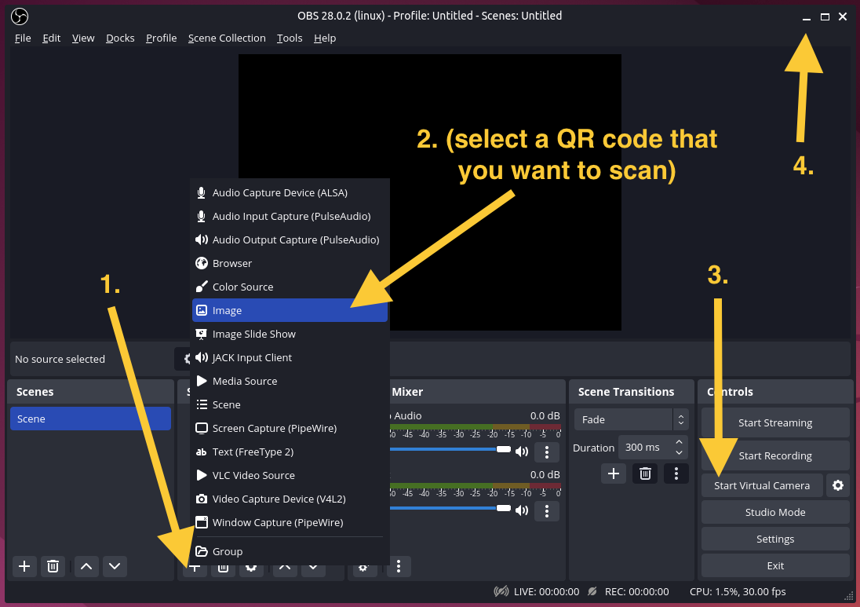Image resolution: width=860 pixels, height=607 pixels.
Task: Increase the transition Duration value
Action: click(679, 442)
